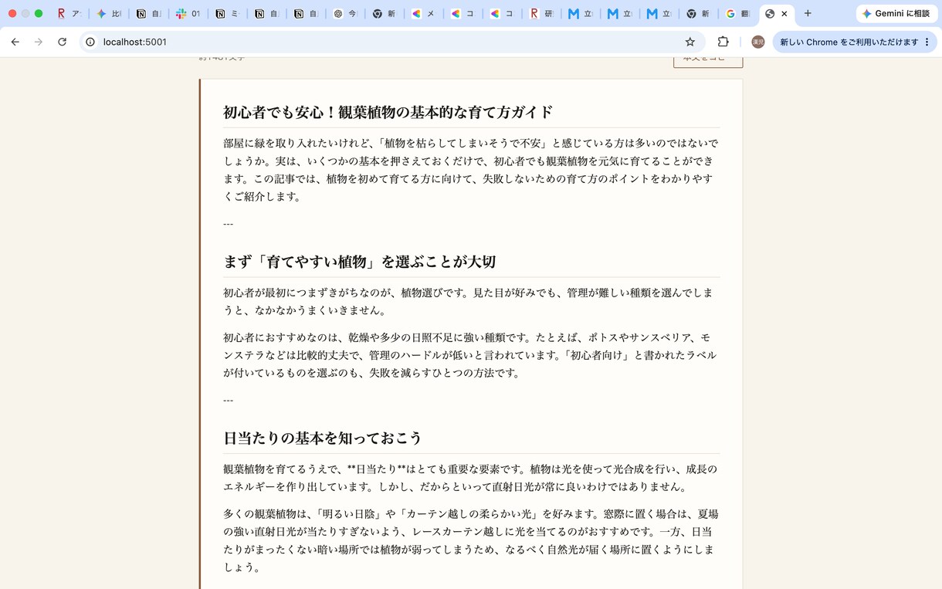Click paragraph starting 初心者におすすめなのは
This screenshot has width=942, height=589.
coord(471,355)
